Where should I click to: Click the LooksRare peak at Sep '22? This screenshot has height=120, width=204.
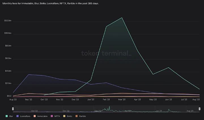29,74
